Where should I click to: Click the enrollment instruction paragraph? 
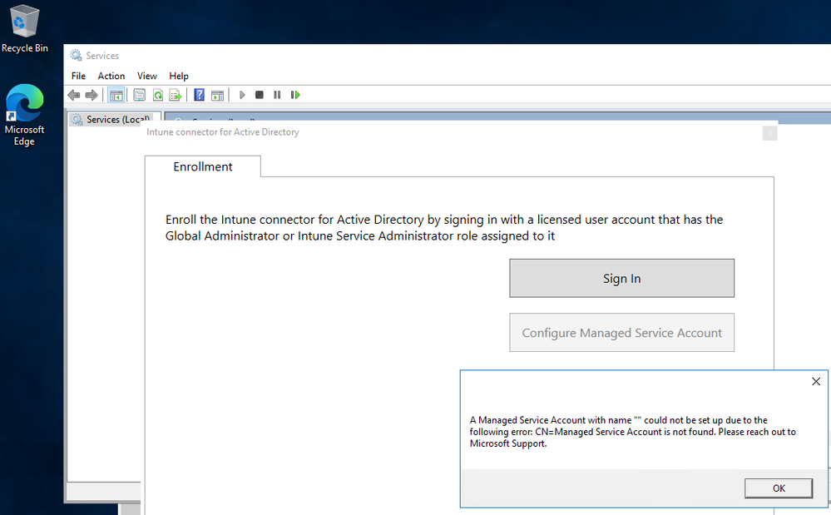point(444,228)
